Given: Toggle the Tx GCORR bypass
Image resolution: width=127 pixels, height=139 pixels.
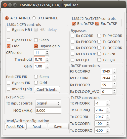Looking at the screenshot, I should tap(99, 42).
